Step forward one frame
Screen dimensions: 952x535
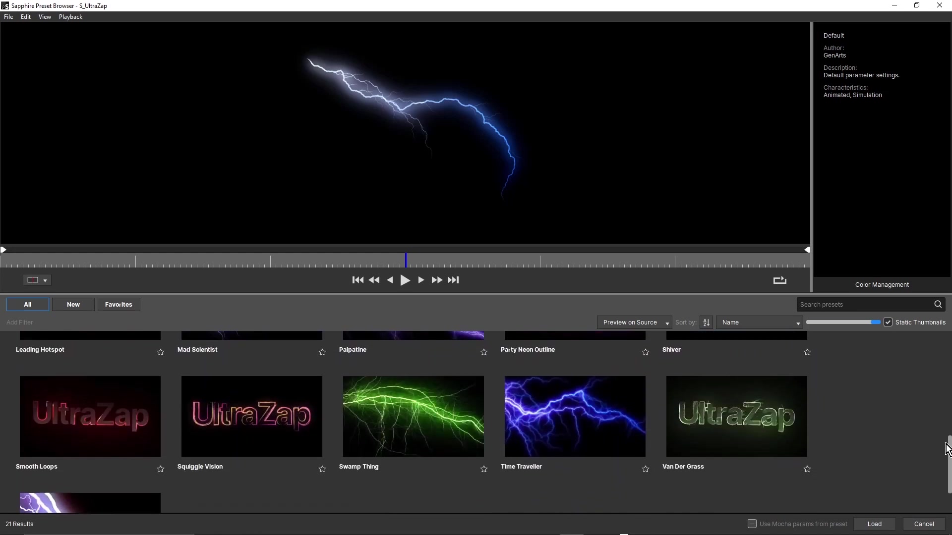pyautogui.click(x=421, y=280)
